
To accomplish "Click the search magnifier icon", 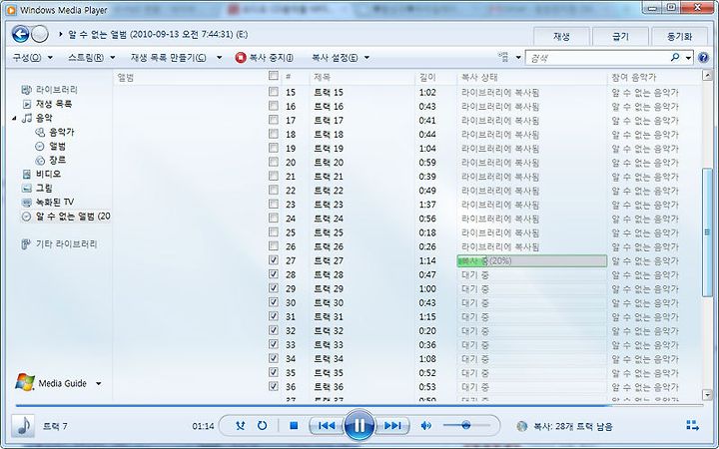I will coord(675,58).
